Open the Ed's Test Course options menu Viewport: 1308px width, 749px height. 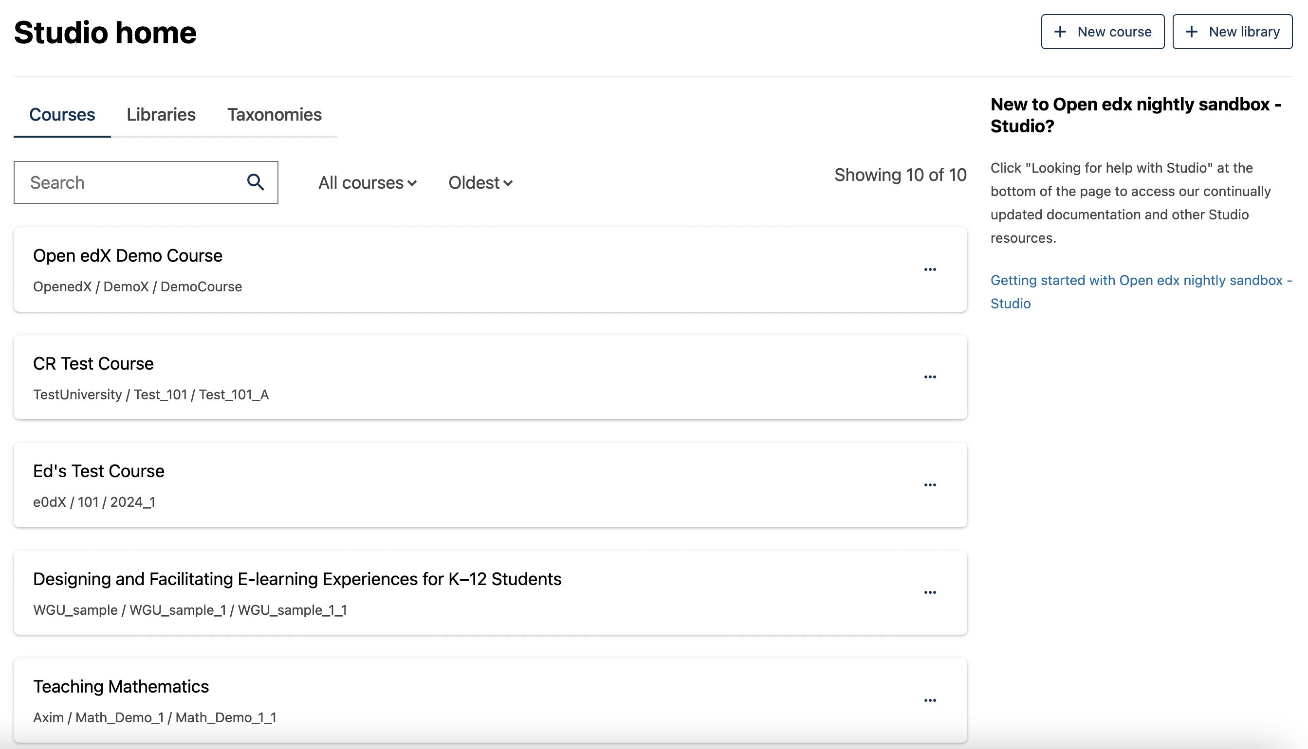tap(930, 485)
